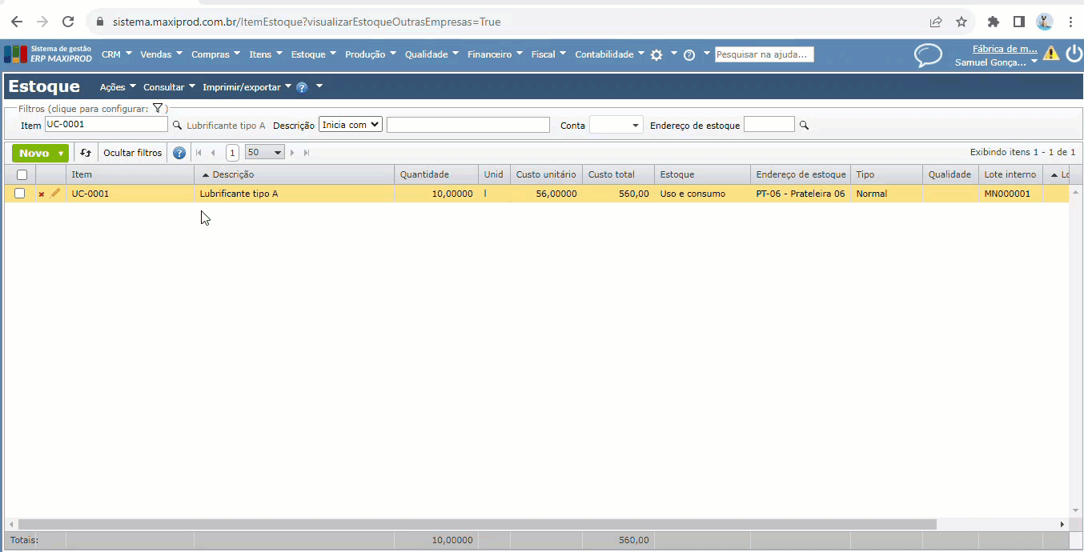Click cell PT-06 - Prateleira 06

[x=801, y=194]
